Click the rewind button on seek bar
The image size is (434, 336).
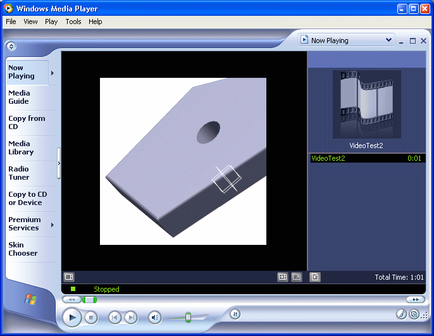point(71,299)
